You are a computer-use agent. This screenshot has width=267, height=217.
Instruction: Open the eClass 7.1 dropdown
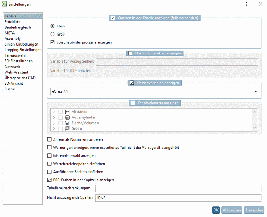255,92
